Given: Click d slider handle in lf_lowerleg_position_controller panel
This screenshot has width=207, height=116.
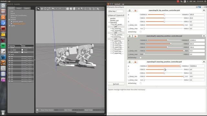Looking at the screenshot, I should point(164,73).
